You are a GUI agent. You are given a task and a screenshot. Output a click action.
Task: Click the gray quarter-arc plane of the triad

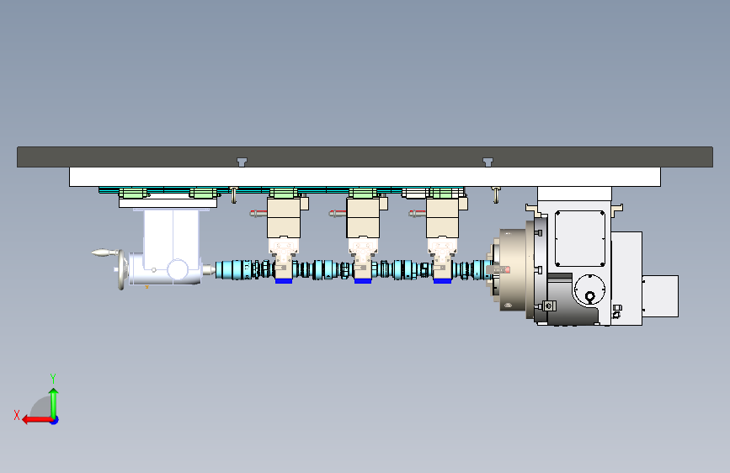(x=41, y=407)
